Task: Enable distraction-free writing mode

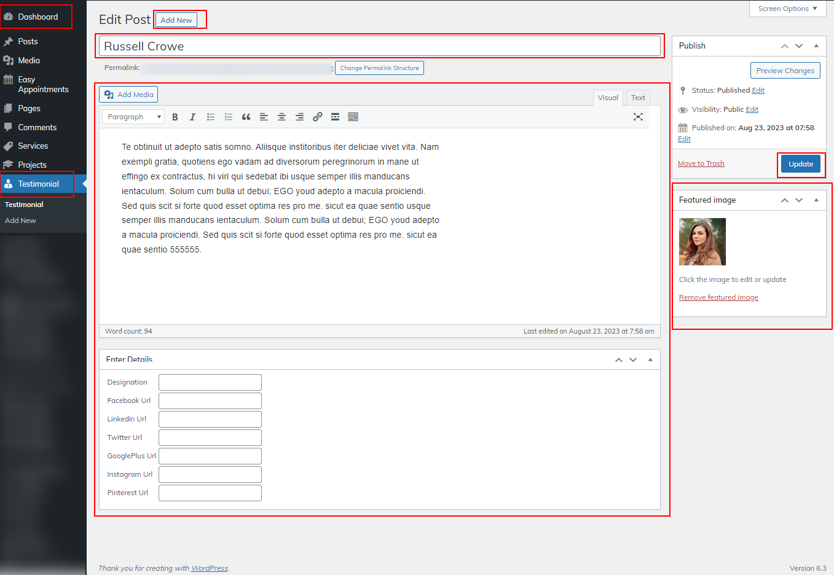Action: point(638,117)
